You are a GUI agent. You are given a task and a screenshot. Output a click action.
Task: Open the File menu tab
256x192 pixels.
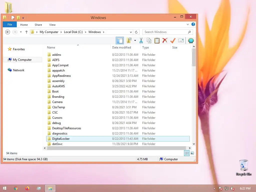[10, 24]
